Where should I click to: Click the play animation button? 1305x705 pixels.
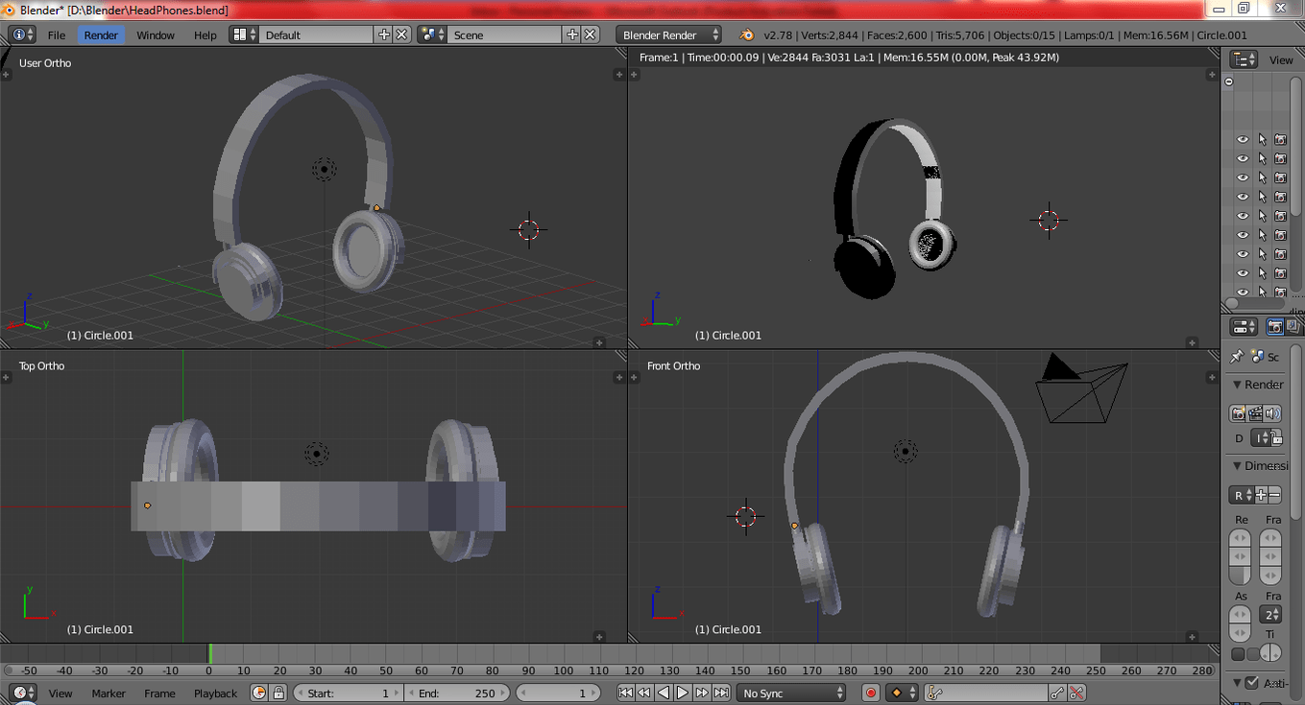point(683,693)
